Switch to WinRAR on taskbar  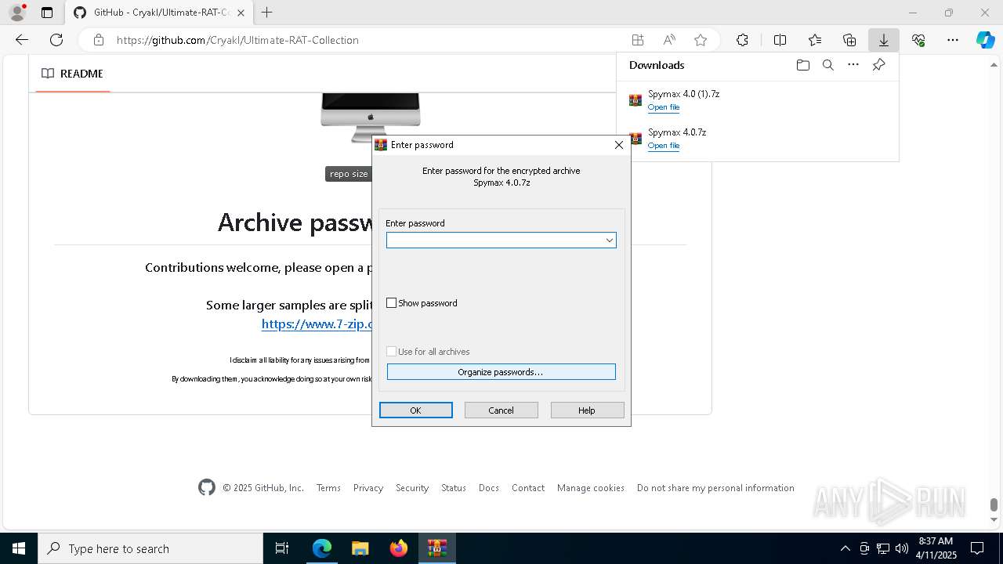point(437,548)
